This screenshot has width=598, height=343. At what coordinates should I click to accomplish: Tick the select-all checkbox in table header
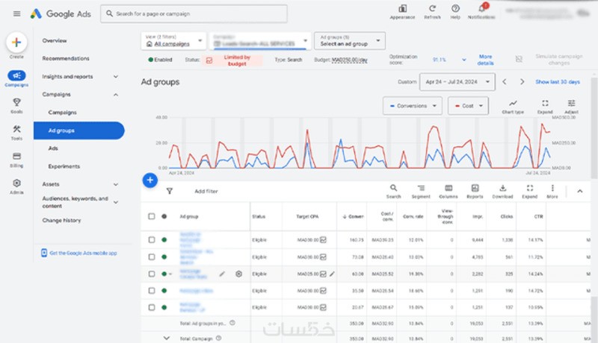(x=152, y=216)
